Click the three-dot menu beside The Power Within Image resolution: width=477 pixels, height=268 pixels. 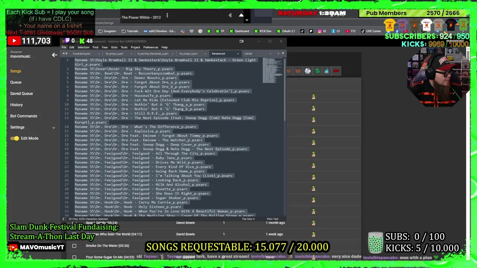click(x=167, y=16)
